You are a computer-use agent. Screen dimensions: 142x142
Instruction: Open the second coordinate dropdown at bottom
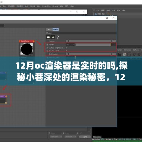pos(70,137)
